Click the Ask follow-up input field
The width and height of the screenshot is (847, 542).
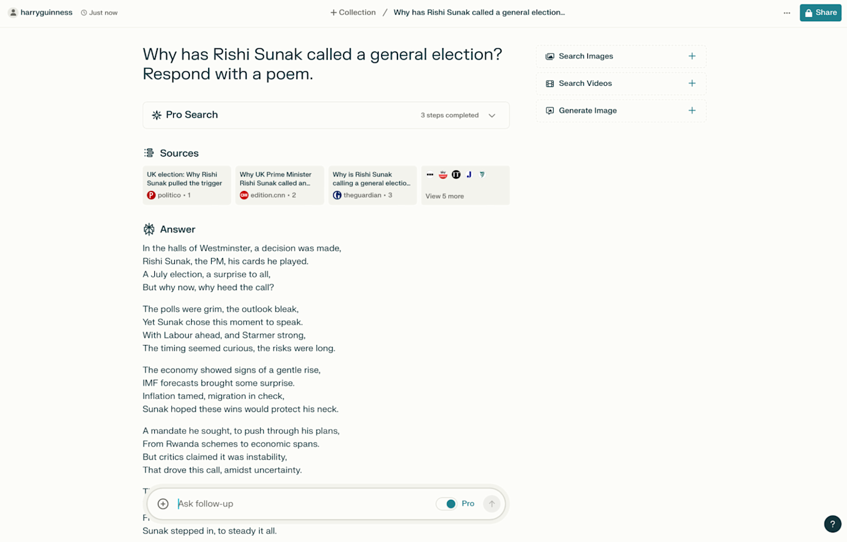click(302, 504)
